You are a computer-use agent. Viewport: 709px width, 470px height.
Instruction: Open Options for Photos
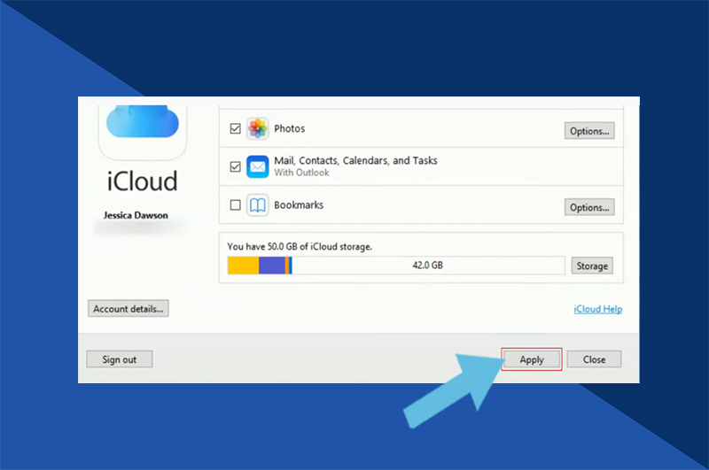(589, 131)
